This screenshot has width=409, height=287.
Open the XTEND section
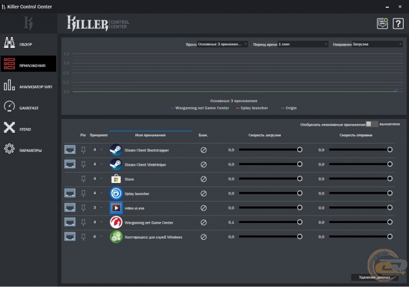coord(28,128)
